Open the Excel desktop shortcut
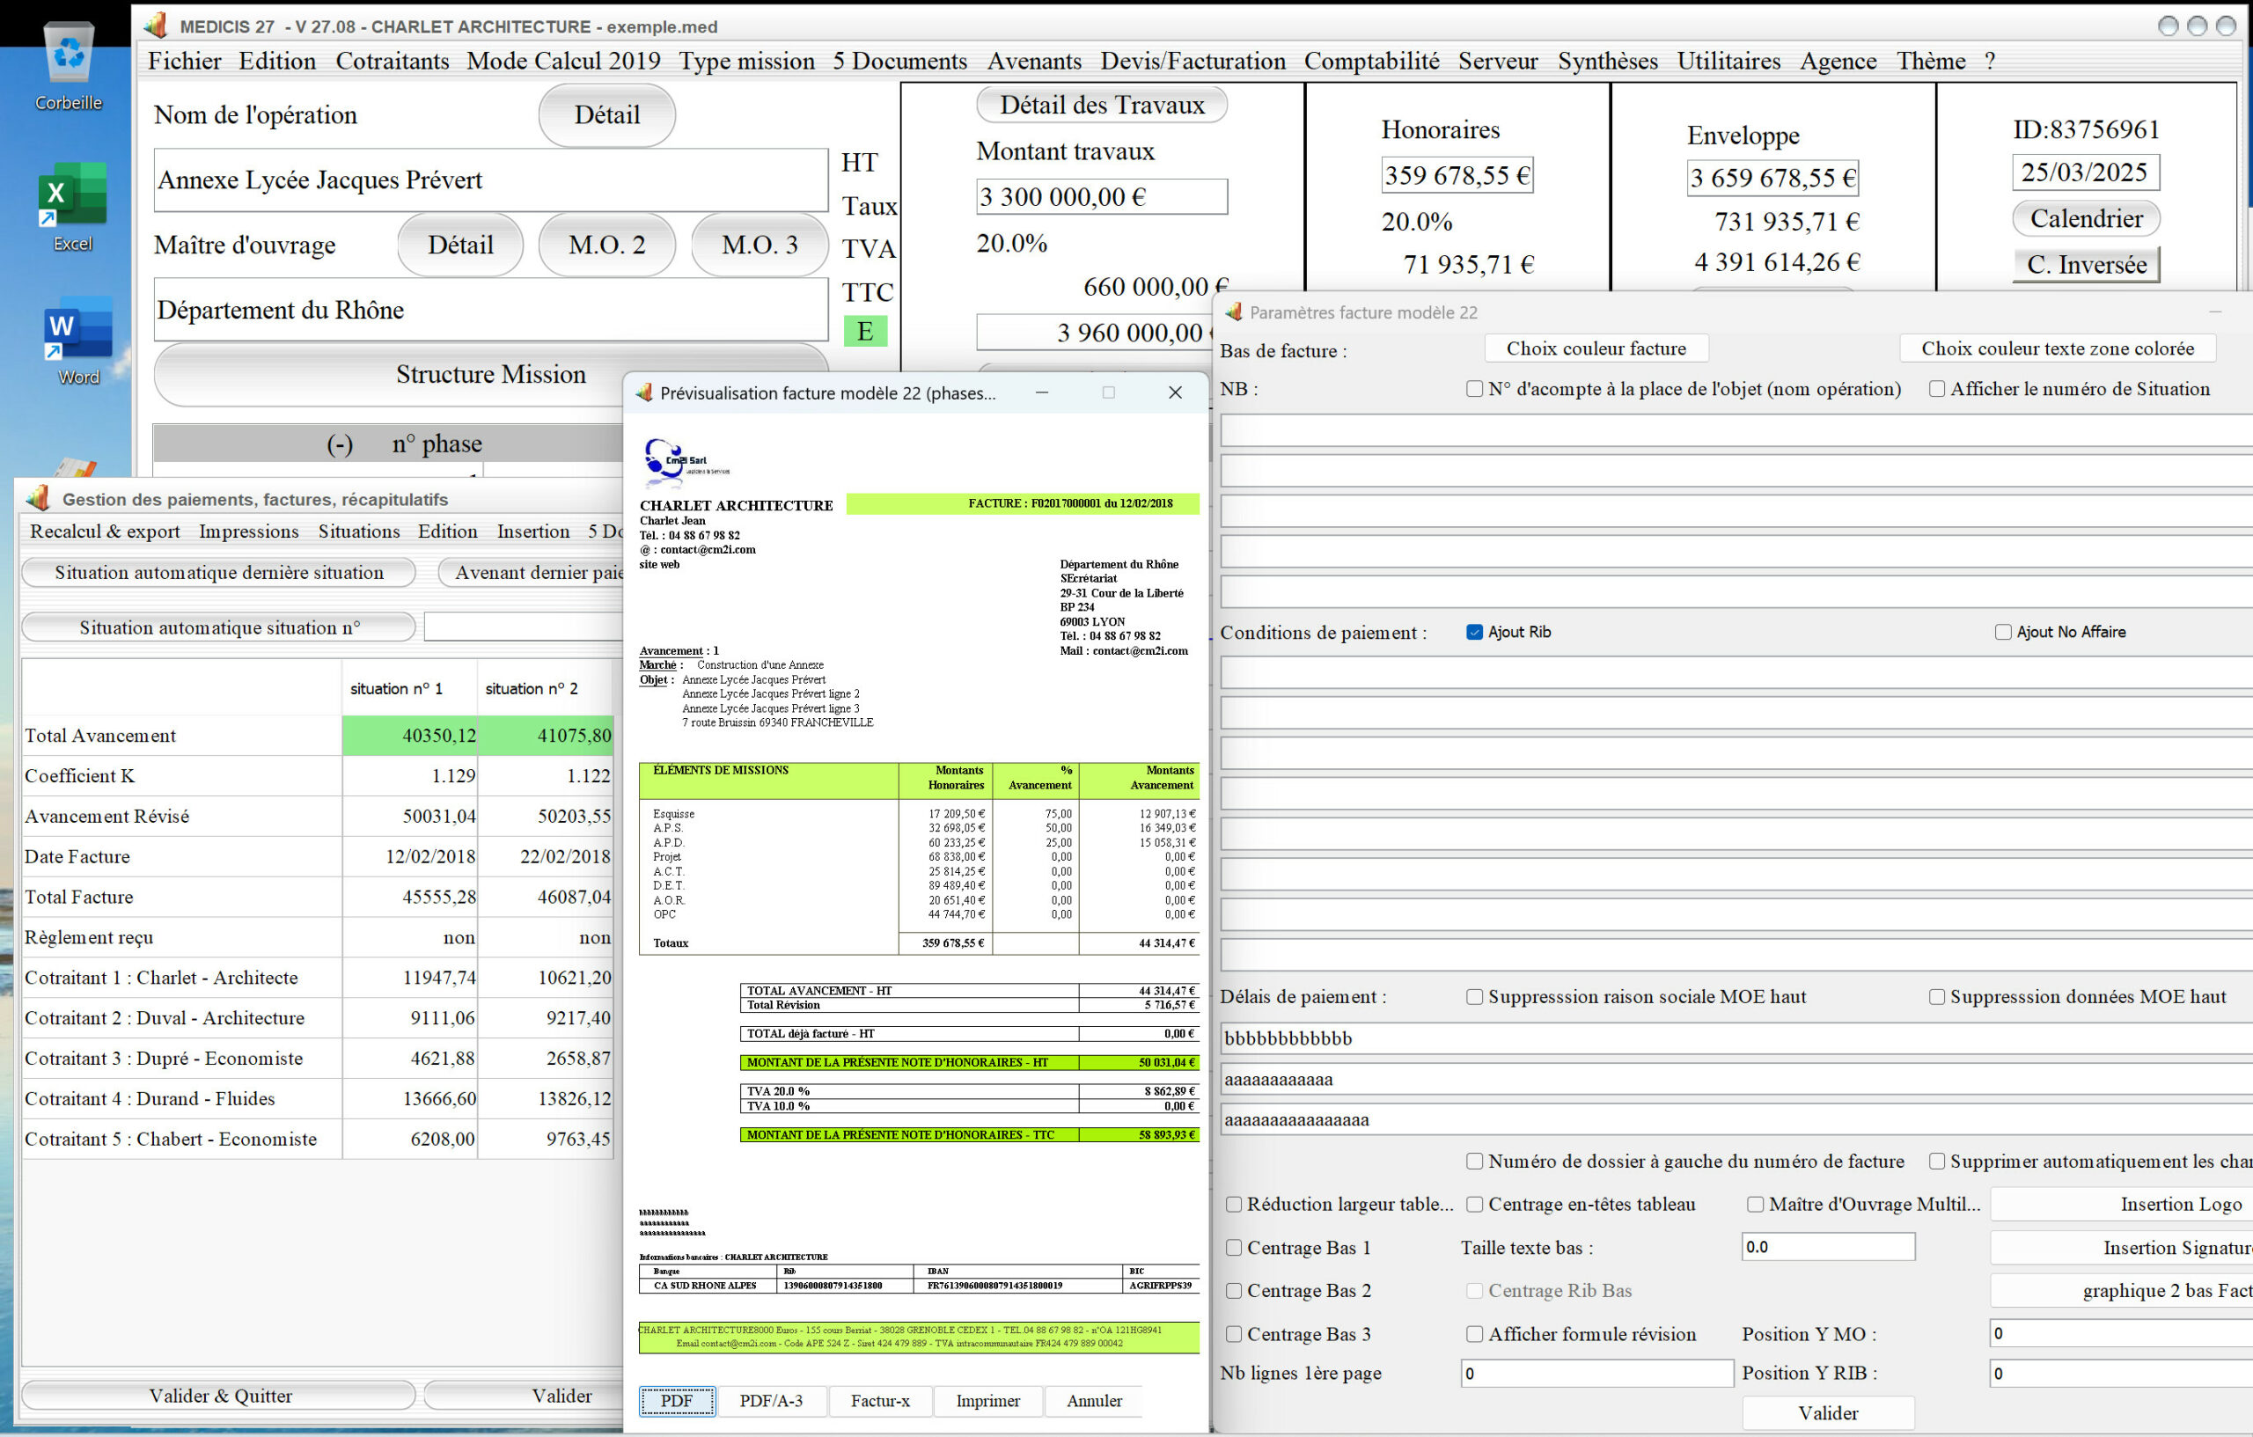The height and width of the screenshot is (1437, 2253). [x=72, y=207]
